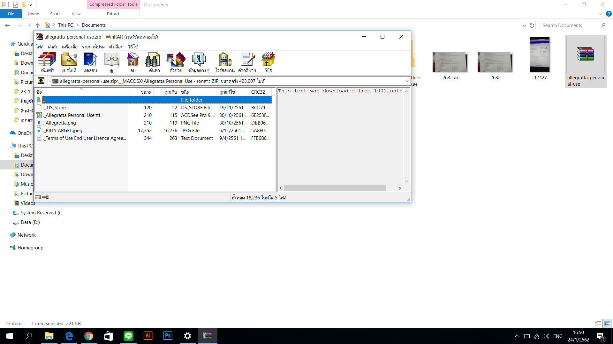The height and width of the screenshot is (344, 613).
Task: Open Settings gear from the taskbar
Action: 188,336
